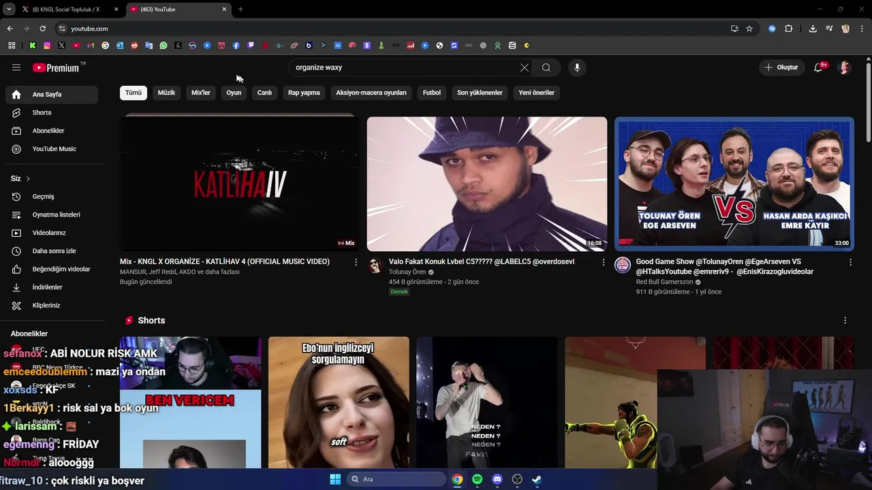Open the Shorts section options menu
This screenshot has height=490, width=872.
pos(845,321)
